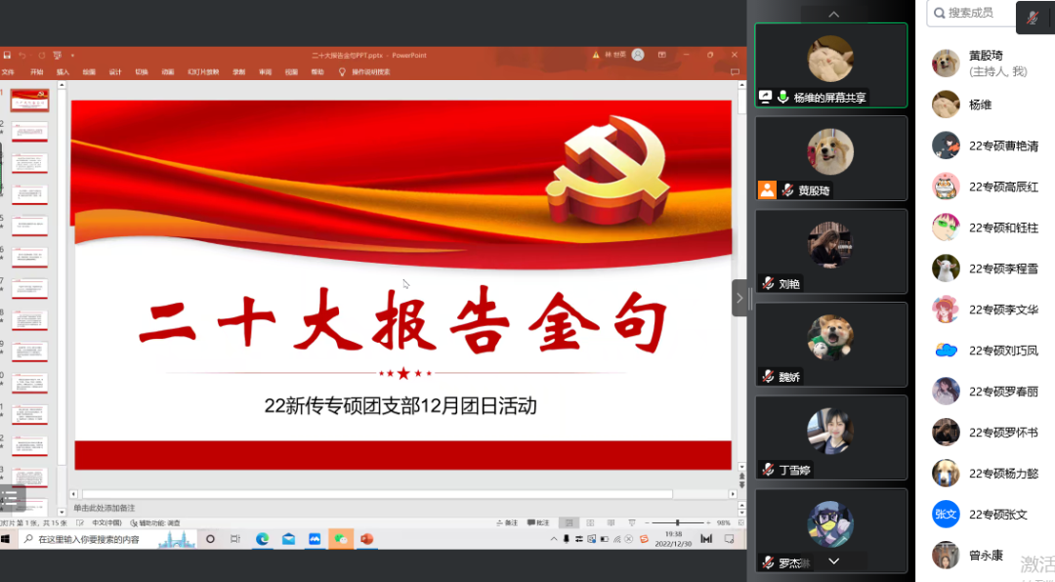Click the slide editor vertical scroll up arrow

[742, 86]
